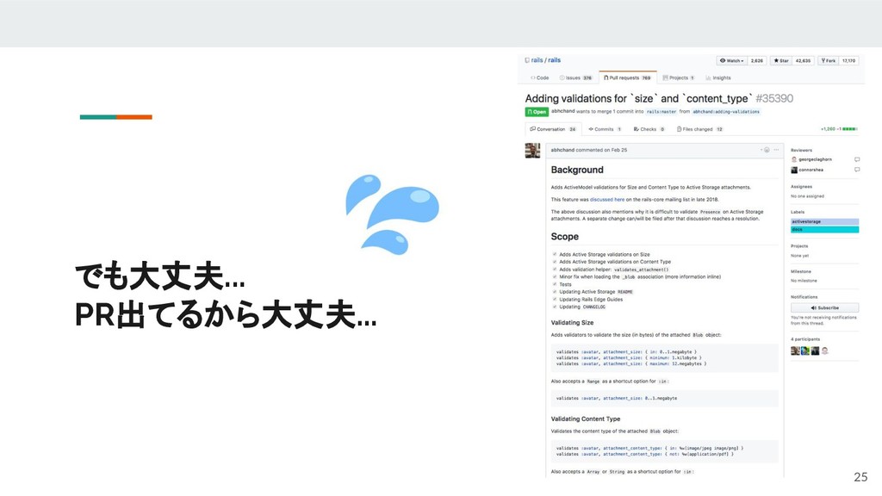Open the Commits tab
882x496 pixels.
[x=605, y=129]
